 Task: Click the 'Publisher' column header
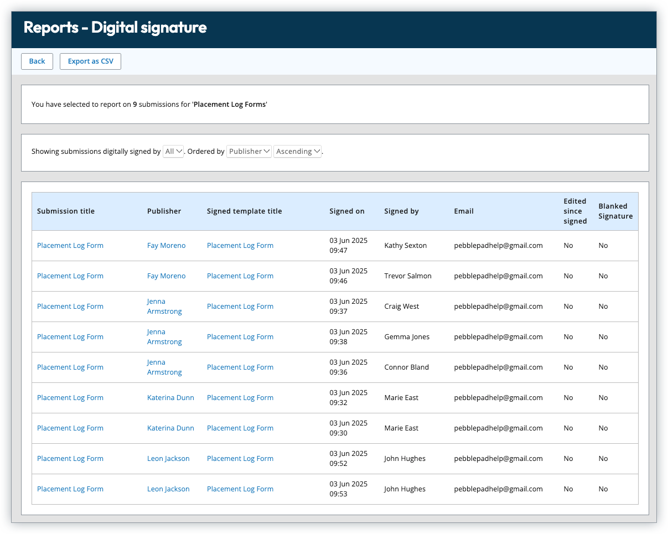[x=164, y=211]
